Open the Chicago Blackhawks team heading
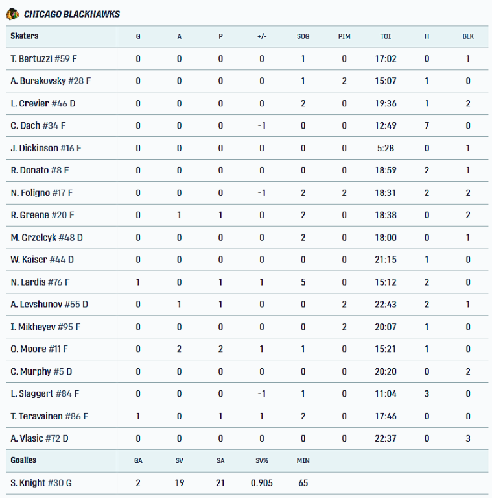492x498 pixels. pyautogui.click(x=72, y=14)
